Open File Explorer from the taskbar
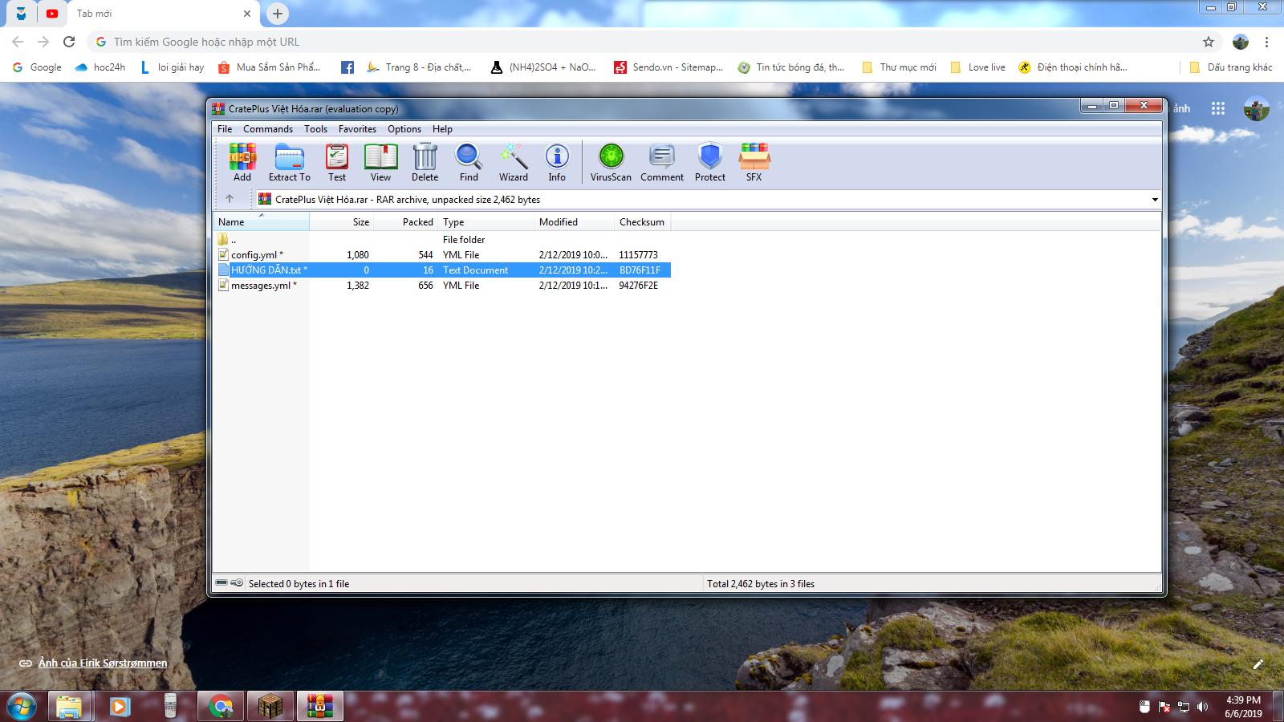The width and height of the screenshot is (1284, 722). click(x=69, y=707)
